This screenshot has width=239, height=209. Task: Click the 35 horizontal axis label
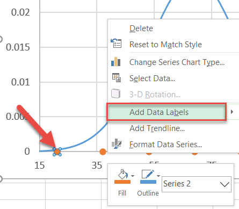pos(97,165)
